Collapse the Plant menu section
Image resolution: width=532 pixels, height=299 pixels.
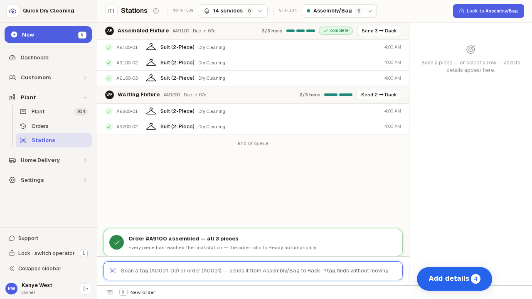[x=48, y=97]
